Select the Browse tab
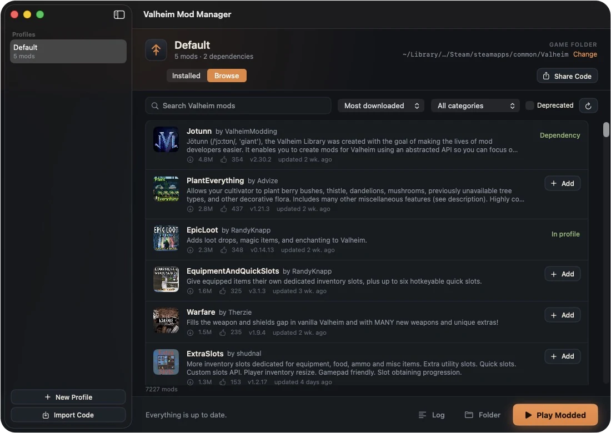Image resolution: width=611 pixels, height=433 pixels. point(227,75)
